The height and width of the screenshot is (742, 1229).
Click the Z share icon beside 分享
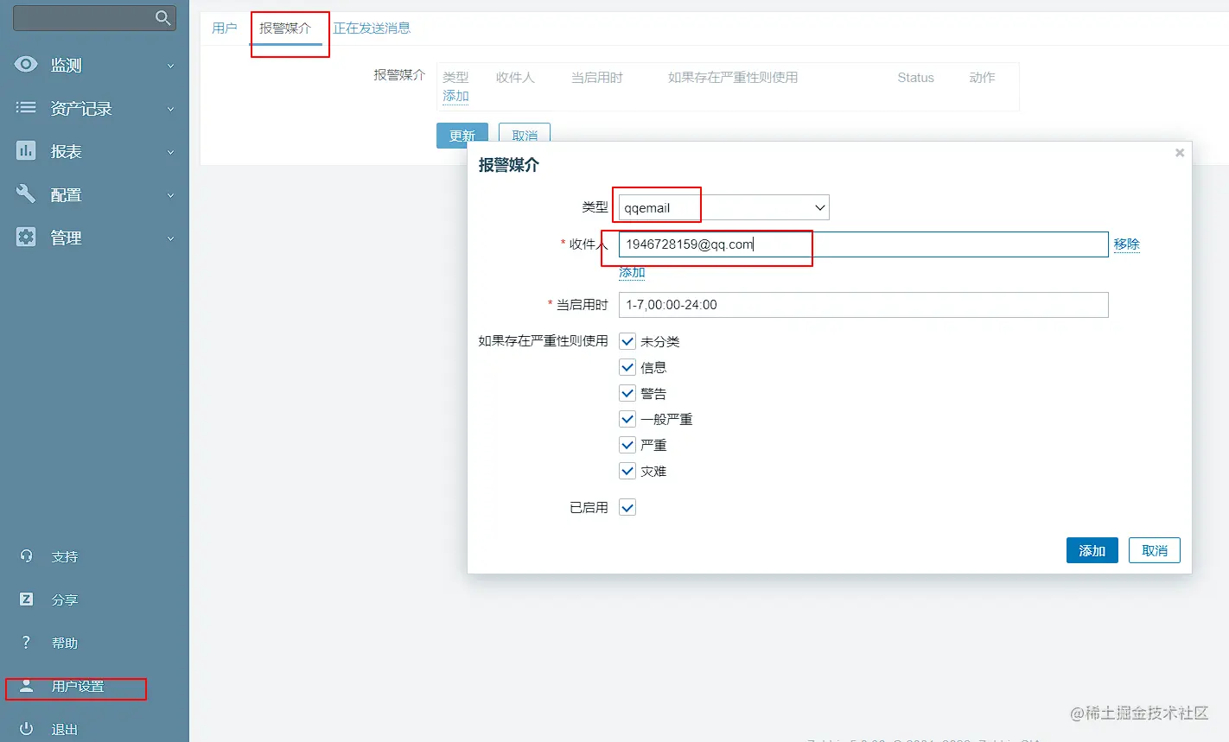pos(26,599)
